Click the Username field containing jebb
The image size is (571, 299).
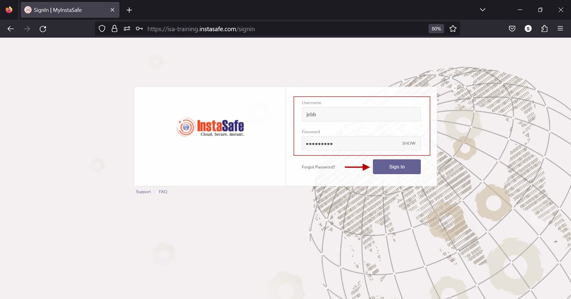pos(361,115)
